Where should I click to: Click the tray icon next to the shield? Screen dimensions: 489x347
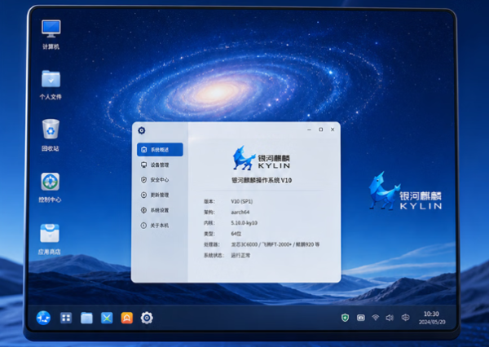pos(361,318)
